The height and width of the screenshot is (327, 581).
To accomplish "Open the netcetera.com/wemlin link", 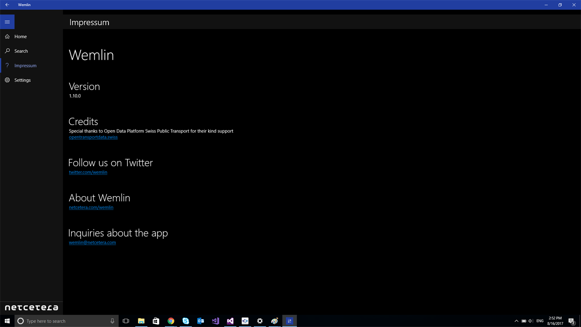I will pyautogui.click(x=91, y=207).
